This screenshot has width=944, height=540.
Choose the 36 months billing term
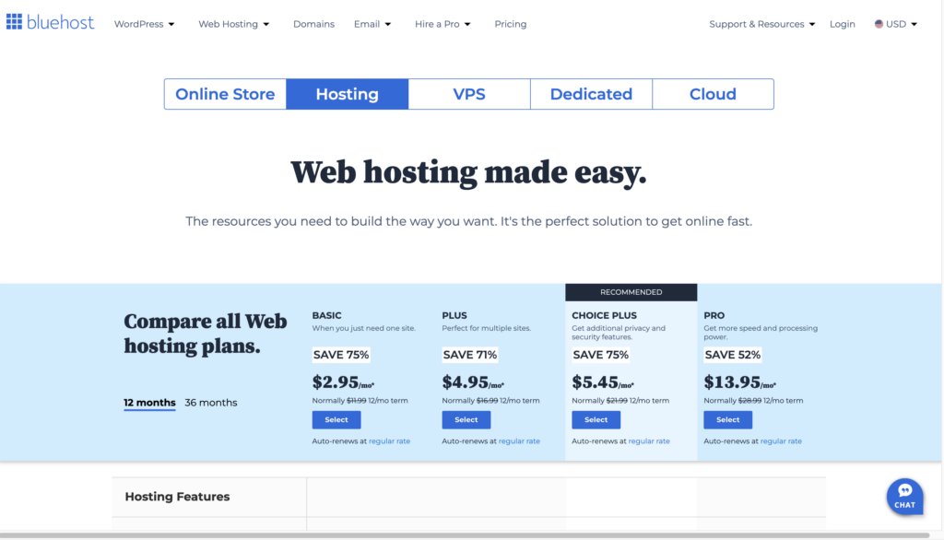click(x=211, y=403)
